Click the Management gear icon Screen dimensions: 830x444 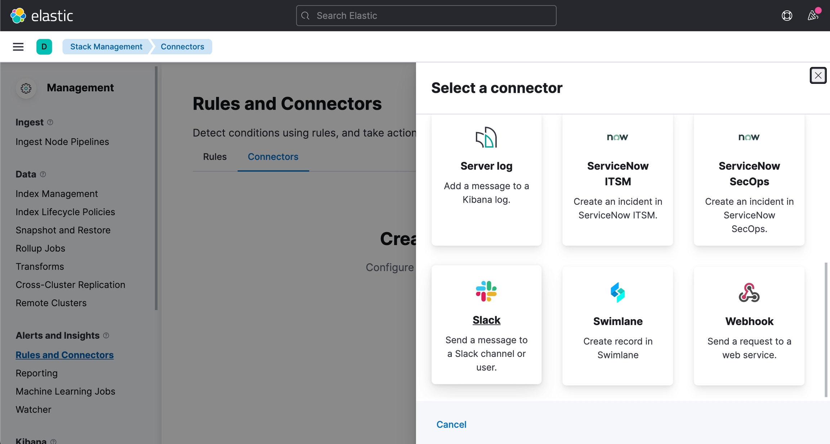tap(26, 88)
